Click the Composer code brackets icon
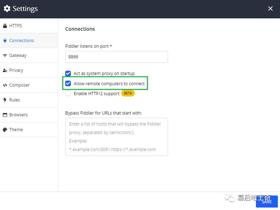The image size is (280, 210). (5, 85)
